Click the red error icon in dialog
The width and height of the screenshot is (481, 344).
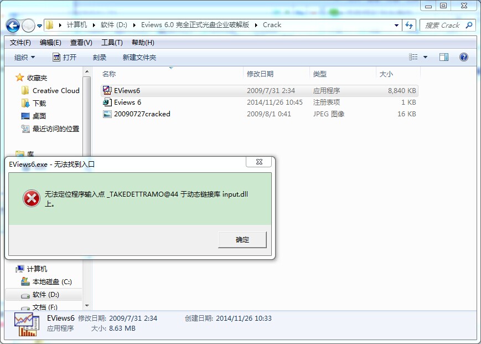pos(32,198)
